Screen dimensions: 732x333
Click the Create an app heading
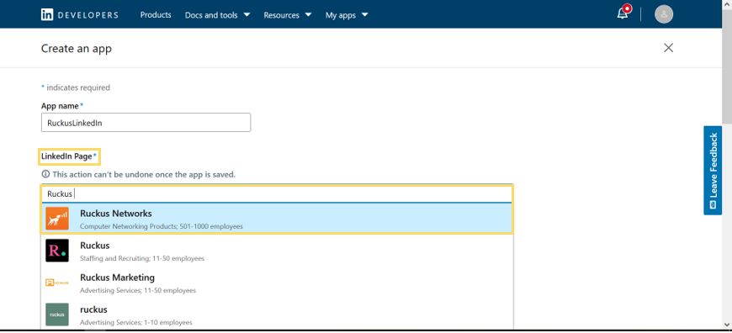(x=77, y=48)
